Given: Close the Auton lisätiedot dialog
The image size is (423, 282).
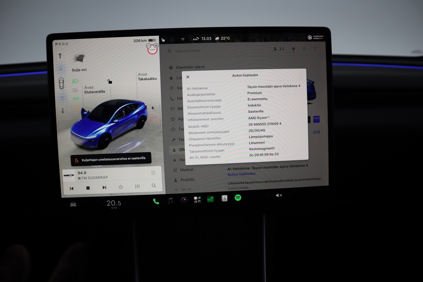Looking at the screenshot, I should coord(188,77).
